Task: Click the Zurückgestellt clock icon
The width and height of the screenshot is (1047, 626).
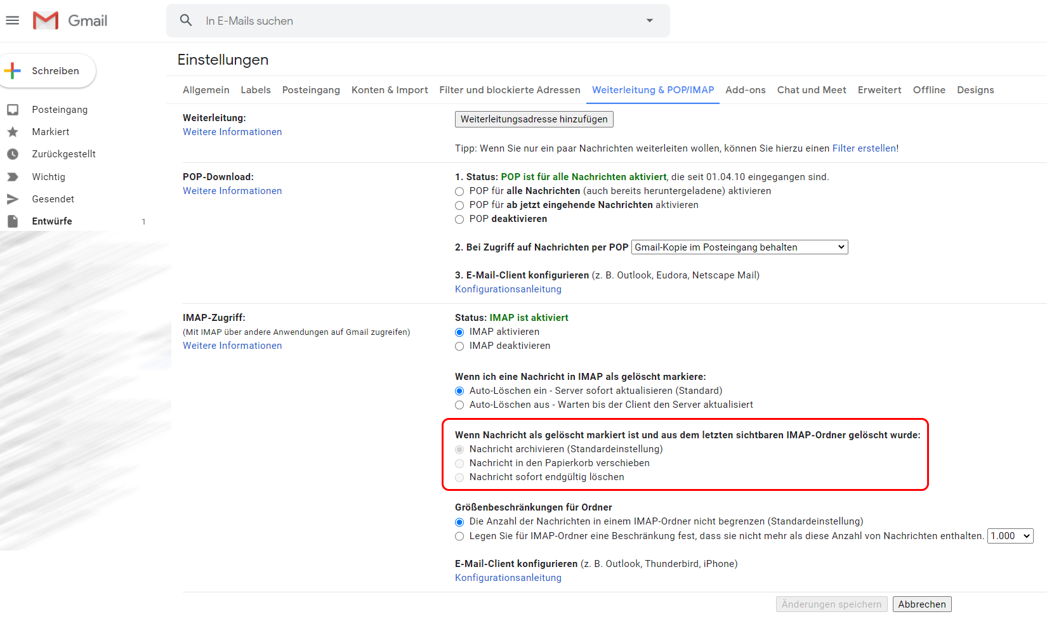Action: [x=13, y=154]
